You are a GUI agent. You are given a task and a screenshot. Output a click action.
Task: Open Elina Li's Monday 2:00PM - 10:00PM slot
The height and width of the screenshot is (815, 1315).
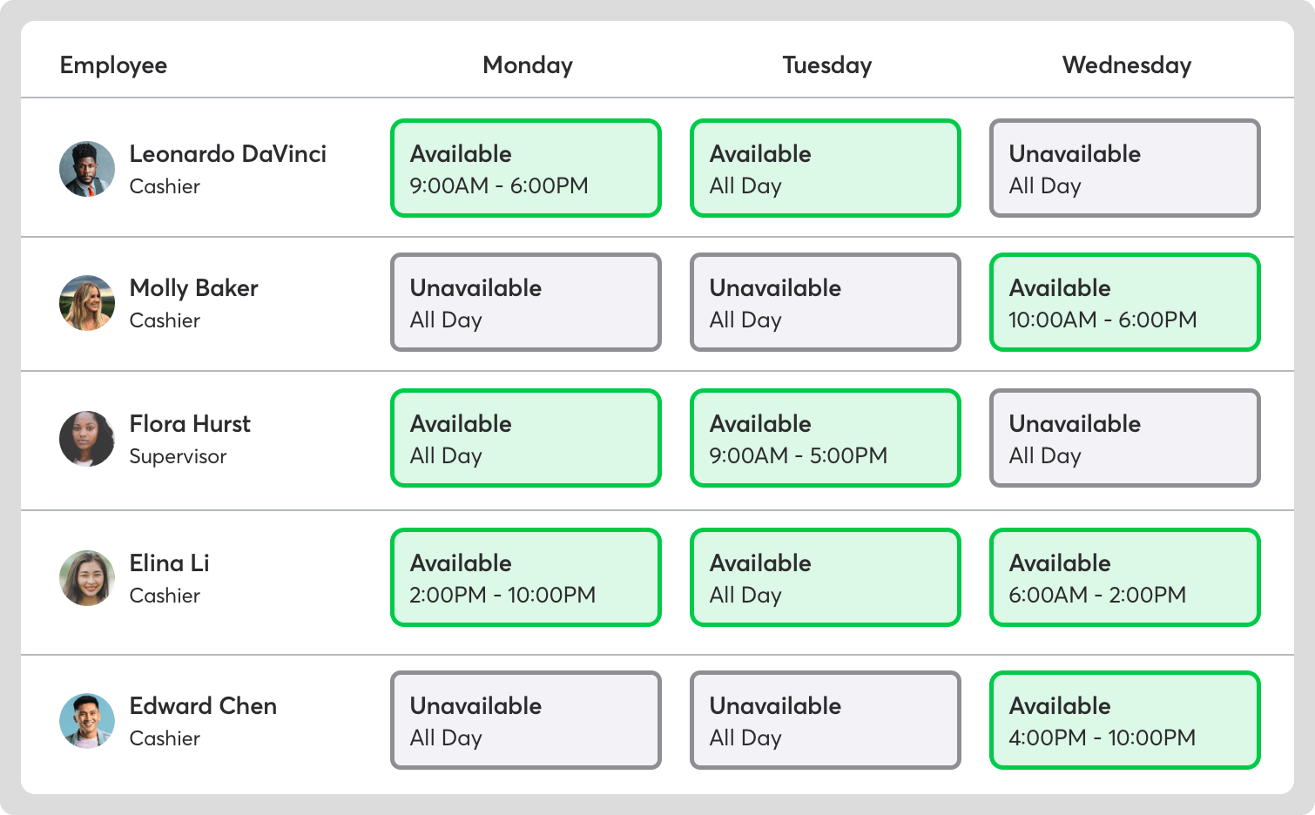click(x=526, y=577)
